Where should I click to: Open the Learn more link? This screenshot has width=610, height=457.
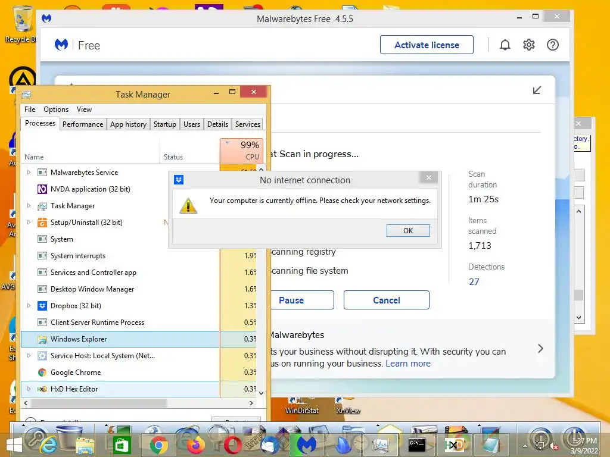click(x=407, y=364)
